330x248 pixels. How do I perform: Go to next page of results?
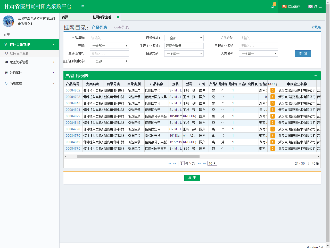[x=199, y=163]
